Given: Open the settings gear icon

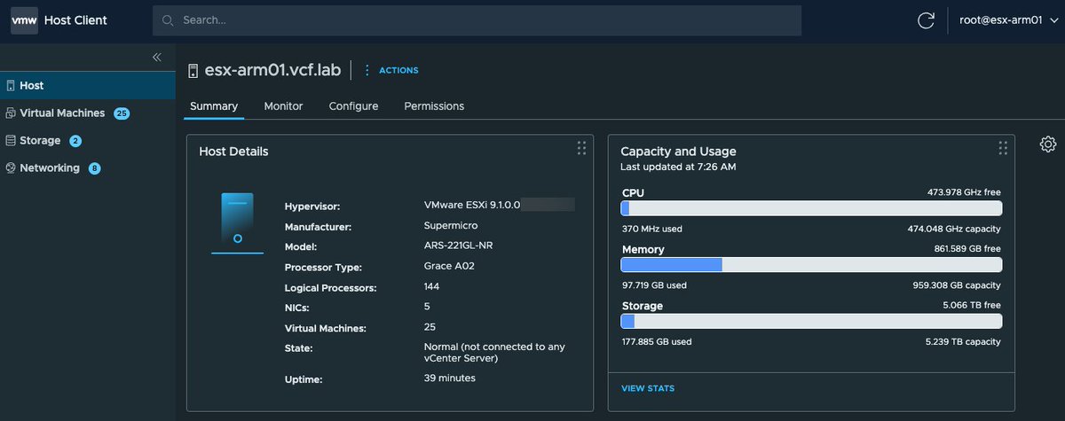Looking at the screenshot, I should coord(1047,144).
